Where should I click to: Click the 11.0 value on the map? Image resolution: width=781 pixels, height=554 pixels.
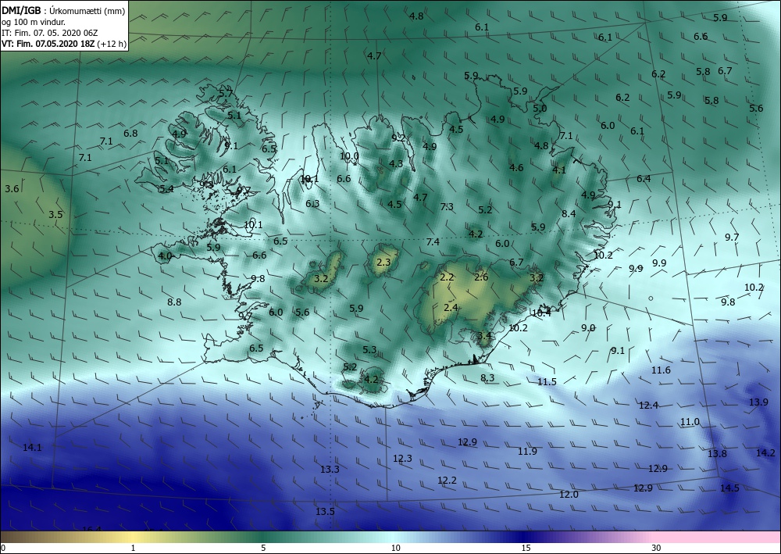(690, 422)
